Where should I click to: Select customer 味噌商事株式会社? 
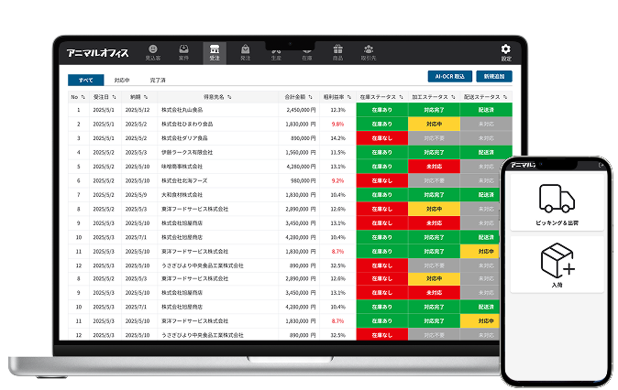coord(182,167)
